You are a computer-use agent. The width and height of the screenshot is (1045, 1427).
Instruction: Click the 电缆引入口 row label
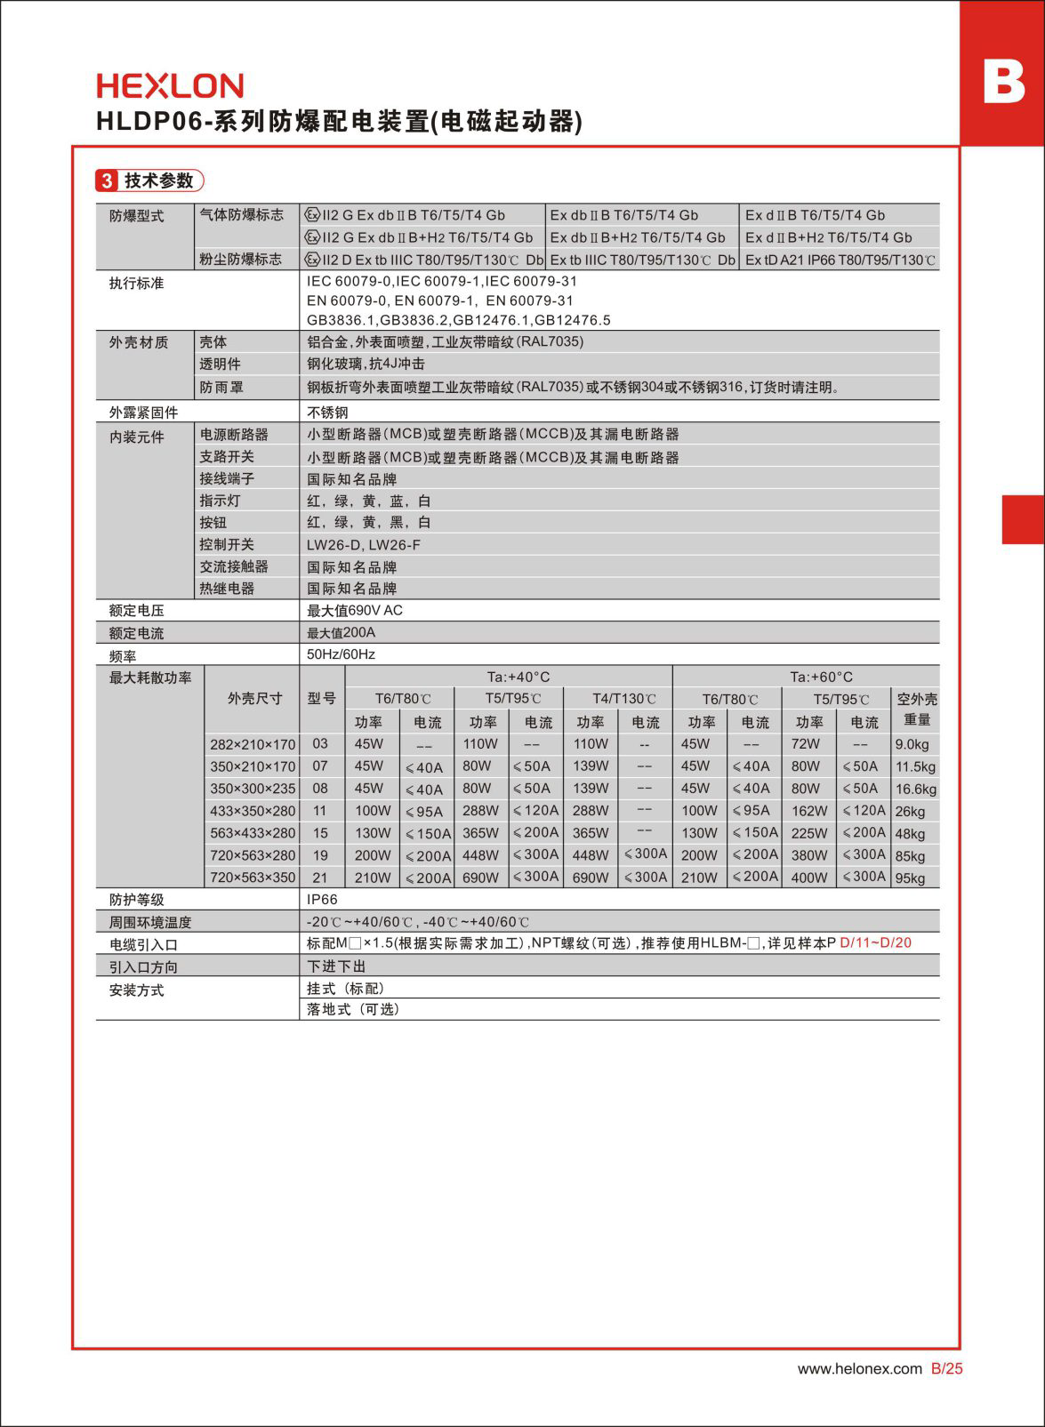(x=143, y=945)
